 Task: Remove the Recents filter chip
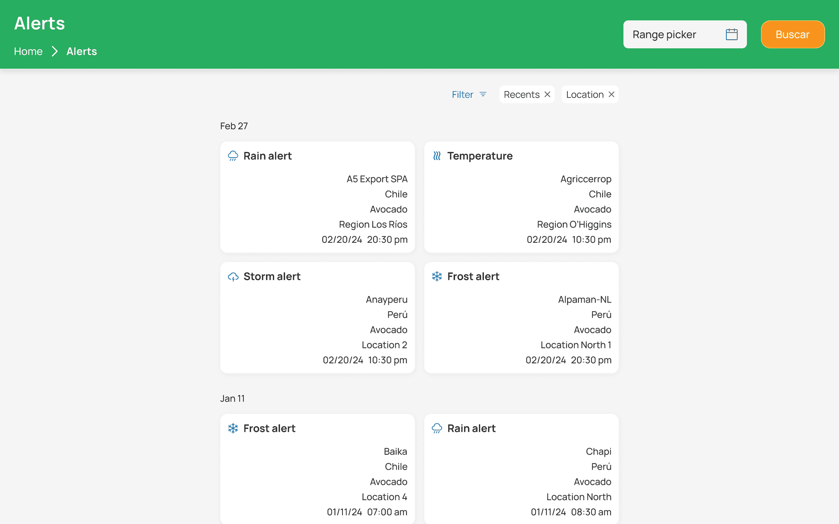point(547,95)
